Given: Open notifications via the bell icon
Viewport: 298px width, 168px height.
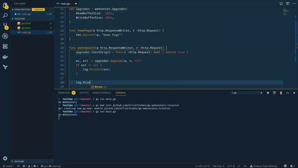Looking at the screenshot, I should 292,166.
